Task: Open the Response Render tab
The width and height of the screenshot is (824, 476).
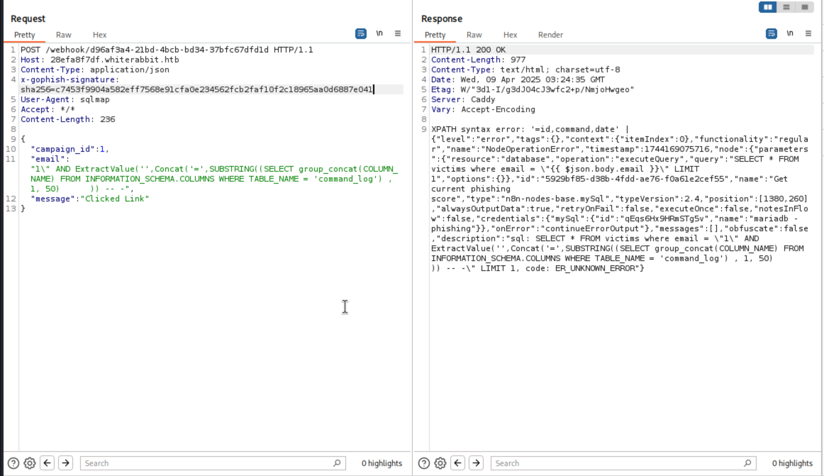Action: tap(550, 35)
